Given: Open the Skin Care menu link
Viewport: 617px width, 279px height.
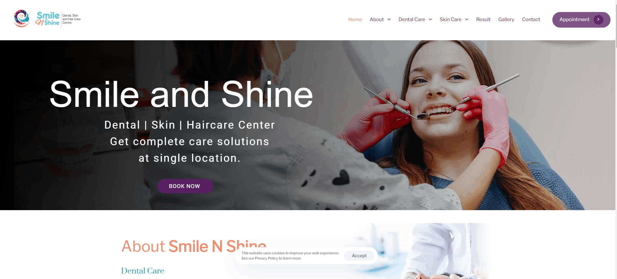Looking at the screenshot, I should pos(450,19).
